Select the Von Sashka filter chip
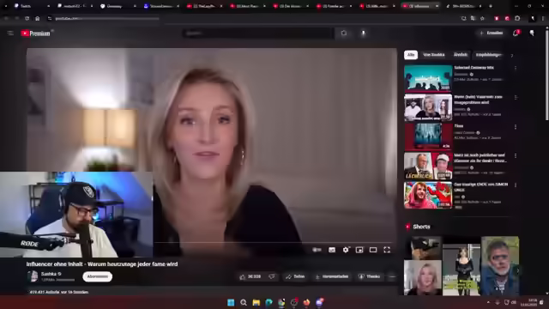Screen dimensions: 549x309 coord(433,55)
